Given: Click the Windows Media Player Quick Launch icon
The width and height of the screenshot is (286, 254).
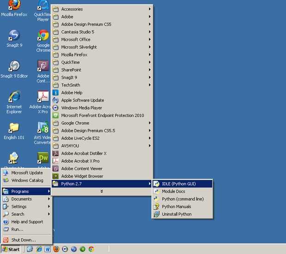Looking at the screenshot, I should (x=65, y=249).
